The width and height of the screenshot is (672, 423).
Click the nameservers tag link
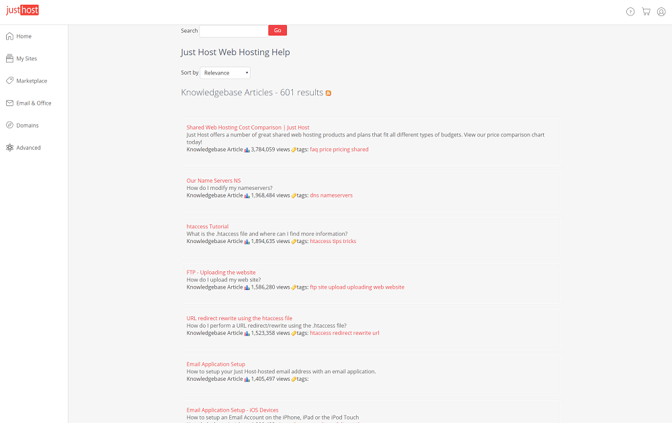click(337, 195)
